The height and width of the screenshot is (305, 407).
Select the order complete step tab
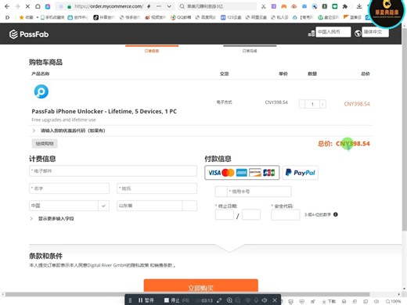250,49
